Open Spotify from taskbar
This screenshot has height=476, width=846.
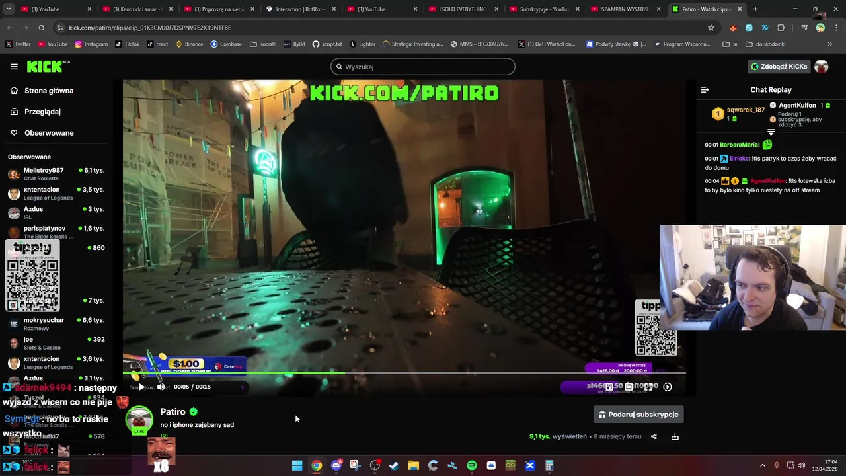coord(471,465)
